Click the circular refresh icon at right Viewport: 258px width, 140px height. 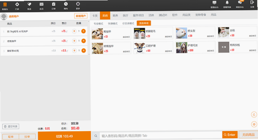click(x=254, y=115)
